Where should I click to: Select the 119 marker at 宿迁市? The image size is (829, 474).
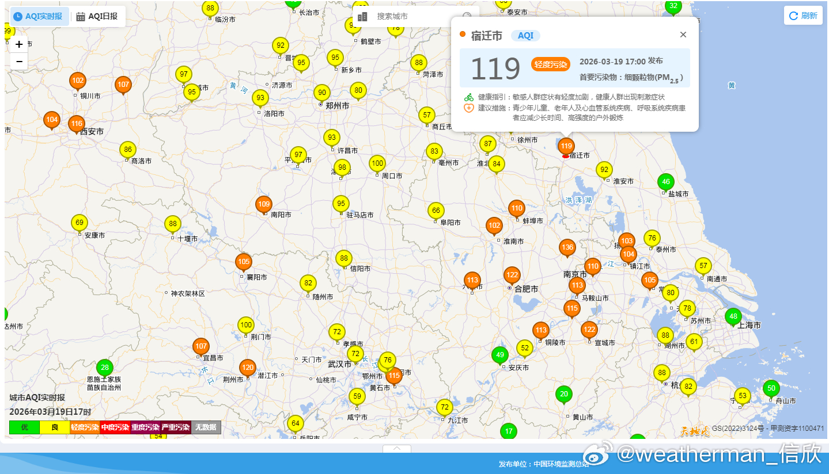pyautogui.click(x=566, y=147)
